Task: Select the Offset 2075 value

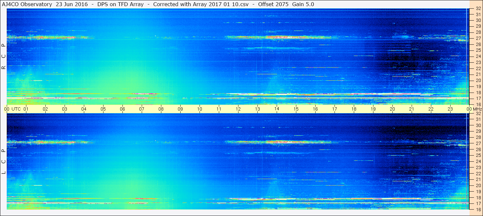Action: point(273,4)
